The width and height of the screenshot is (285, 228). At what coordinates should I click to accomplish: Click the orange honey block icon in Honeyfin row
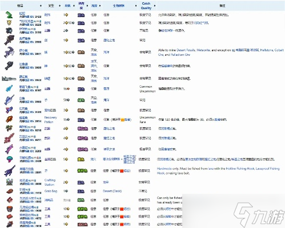(x=122, y=120)
